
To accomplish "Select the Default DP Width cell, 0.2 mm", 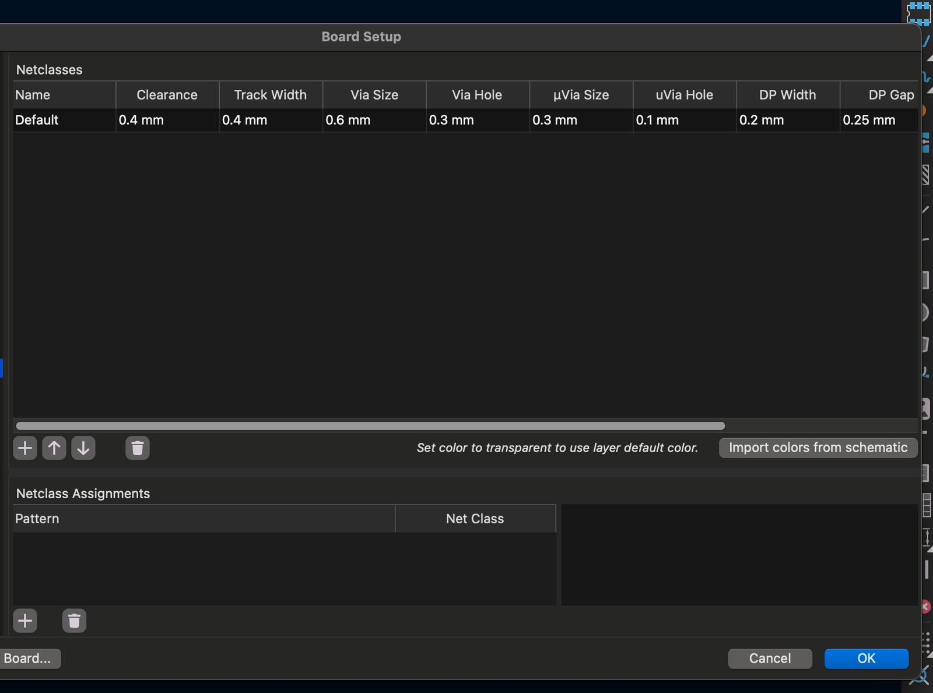I will click(788, 120).
